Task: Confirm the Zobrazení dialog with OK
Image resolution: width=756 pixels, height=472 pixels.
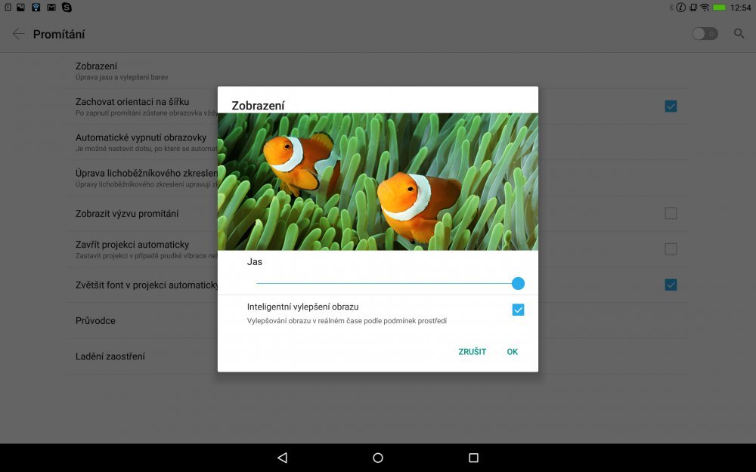Action: tap(513, 351)
